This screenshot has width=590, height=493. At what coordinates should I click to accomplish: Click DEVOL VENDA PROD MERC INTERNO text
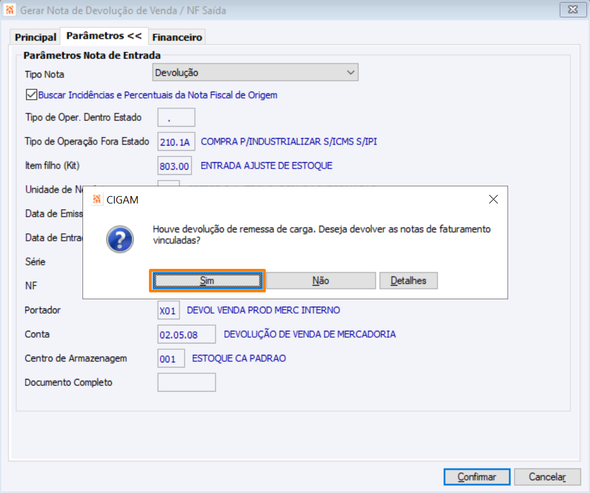pos(263,310)
